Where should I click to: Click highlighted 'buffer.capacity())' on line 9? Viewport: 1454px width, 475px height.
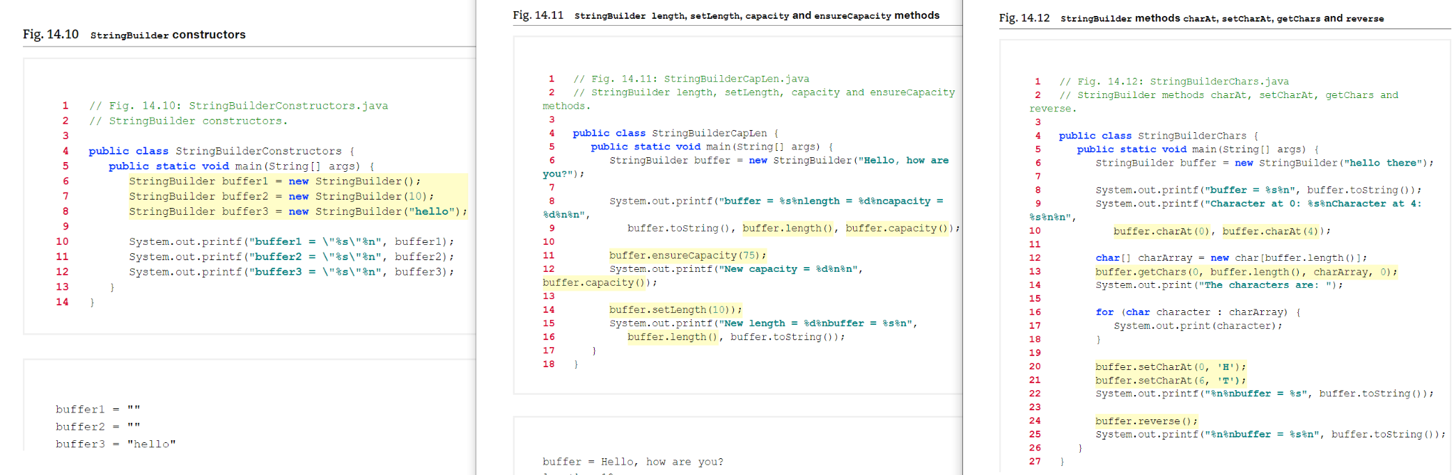tap(898, 228)
